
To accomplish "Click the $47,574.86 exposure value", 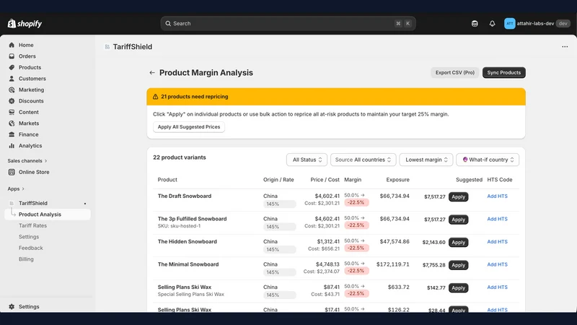I will click(395, 241).
